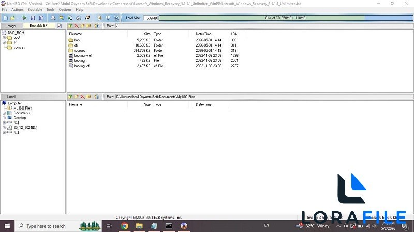
Task: Click the Make CD/DVD Image icon
Action: click(x=53, y=18)
